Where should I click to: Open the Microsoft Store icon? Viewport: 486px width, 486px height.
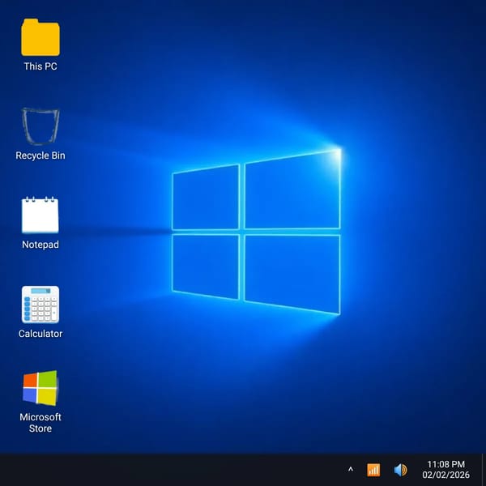coord(40,388)
